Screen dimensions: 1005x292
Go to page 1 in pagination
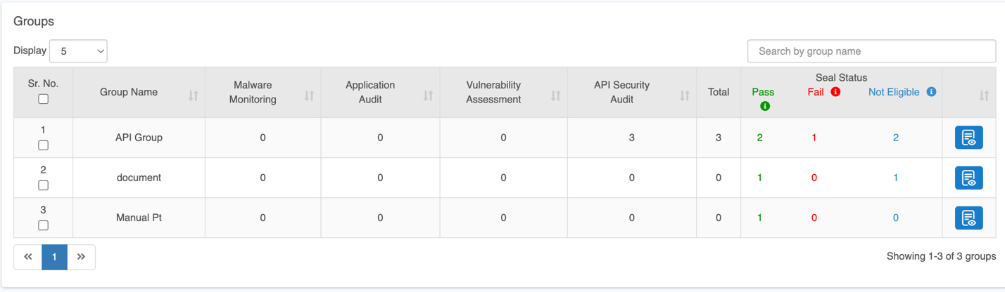[x=54, y=257]
